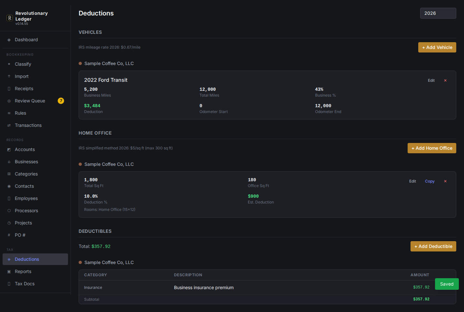This screenshot has width=464, height=312.
Task: Open the Tax Docs section
Action: click(x=35, y=284)
